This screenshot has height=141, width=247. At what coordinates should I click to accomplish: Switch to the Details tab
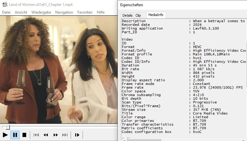click(x=127, y=15)
